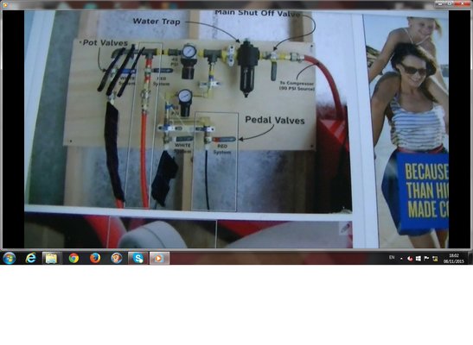Open the Windows Start menu orb
This screenshot has width=473, height=345.
9,258
